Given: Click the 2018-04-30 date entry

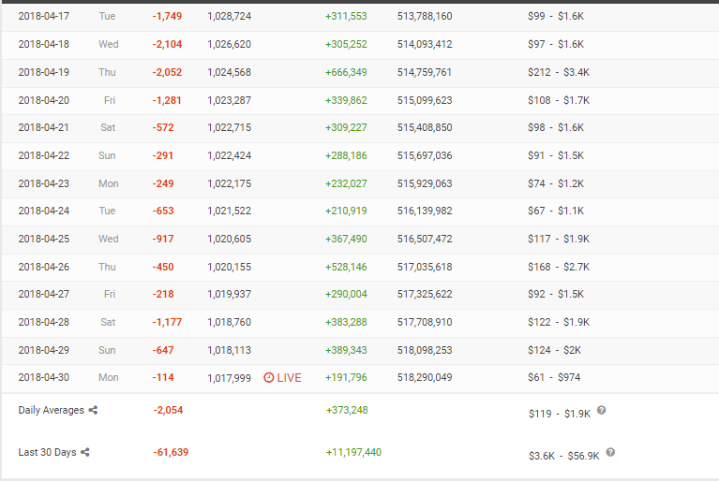Looking at the screenshot, I should (x=43, y=377).
